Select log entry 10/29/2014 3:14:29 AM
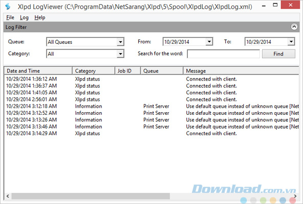The height and width of the screenshot is (204, 303). click(151, 134)
